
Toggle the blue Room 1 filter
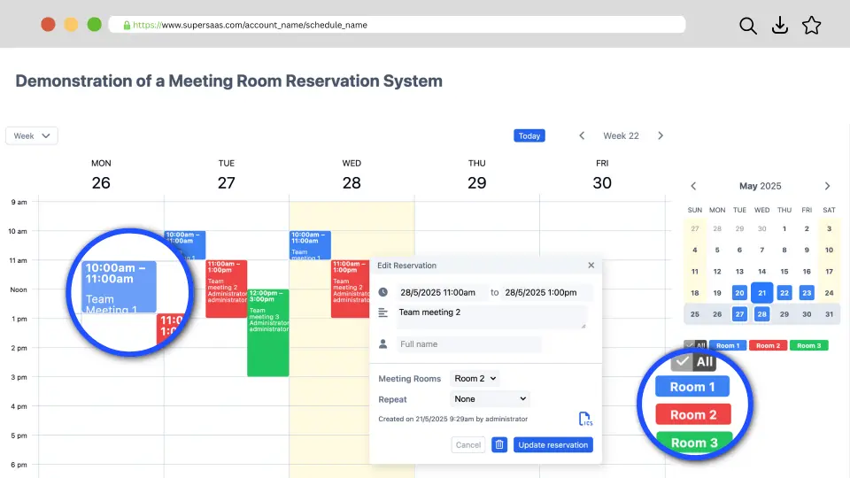[727, 345]
